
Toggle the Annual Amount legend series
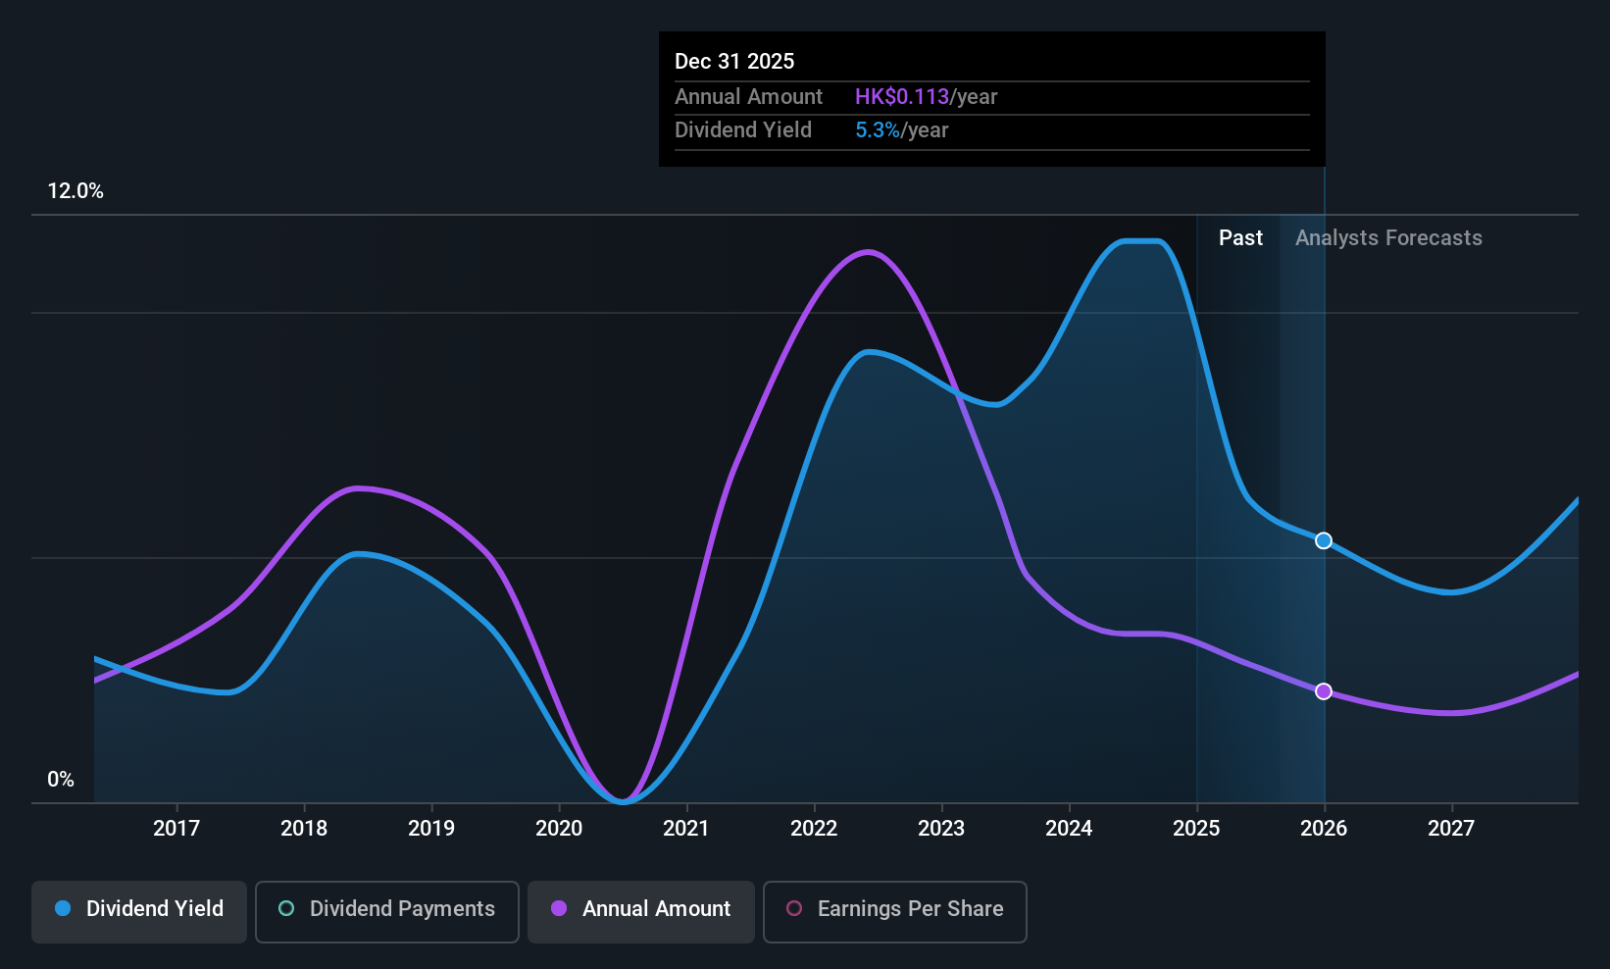coord(641,912)
